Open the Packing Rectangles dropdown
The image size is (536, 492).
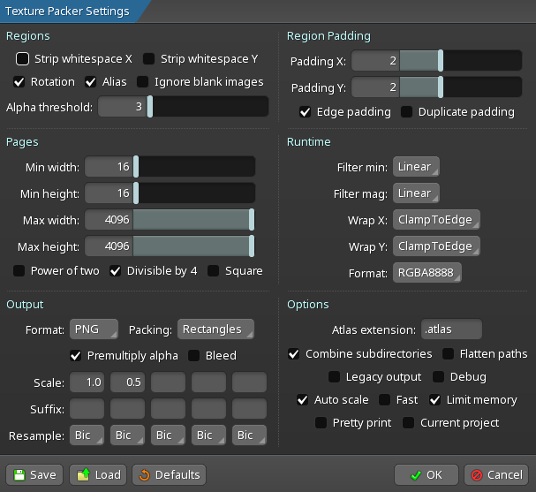(x=215, y=329)
